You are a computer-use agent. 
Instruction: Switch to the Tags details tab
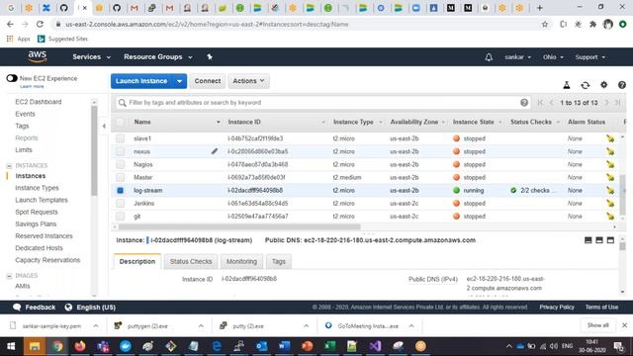[x=279, y=261]
